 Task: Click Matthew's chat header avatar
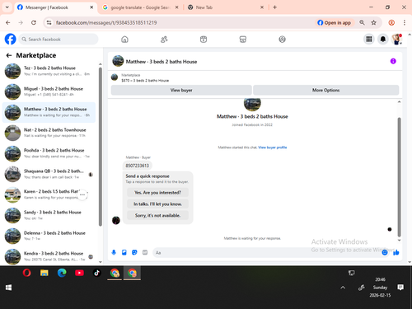coord(118,61)
